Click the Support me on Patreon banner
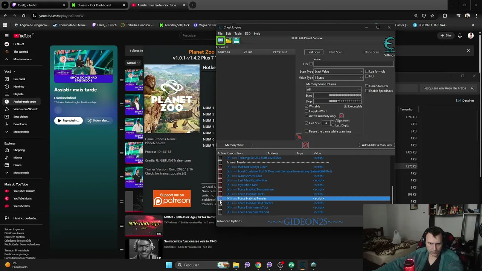The width and height of the screenshot is (482, 271). (172, 198)
